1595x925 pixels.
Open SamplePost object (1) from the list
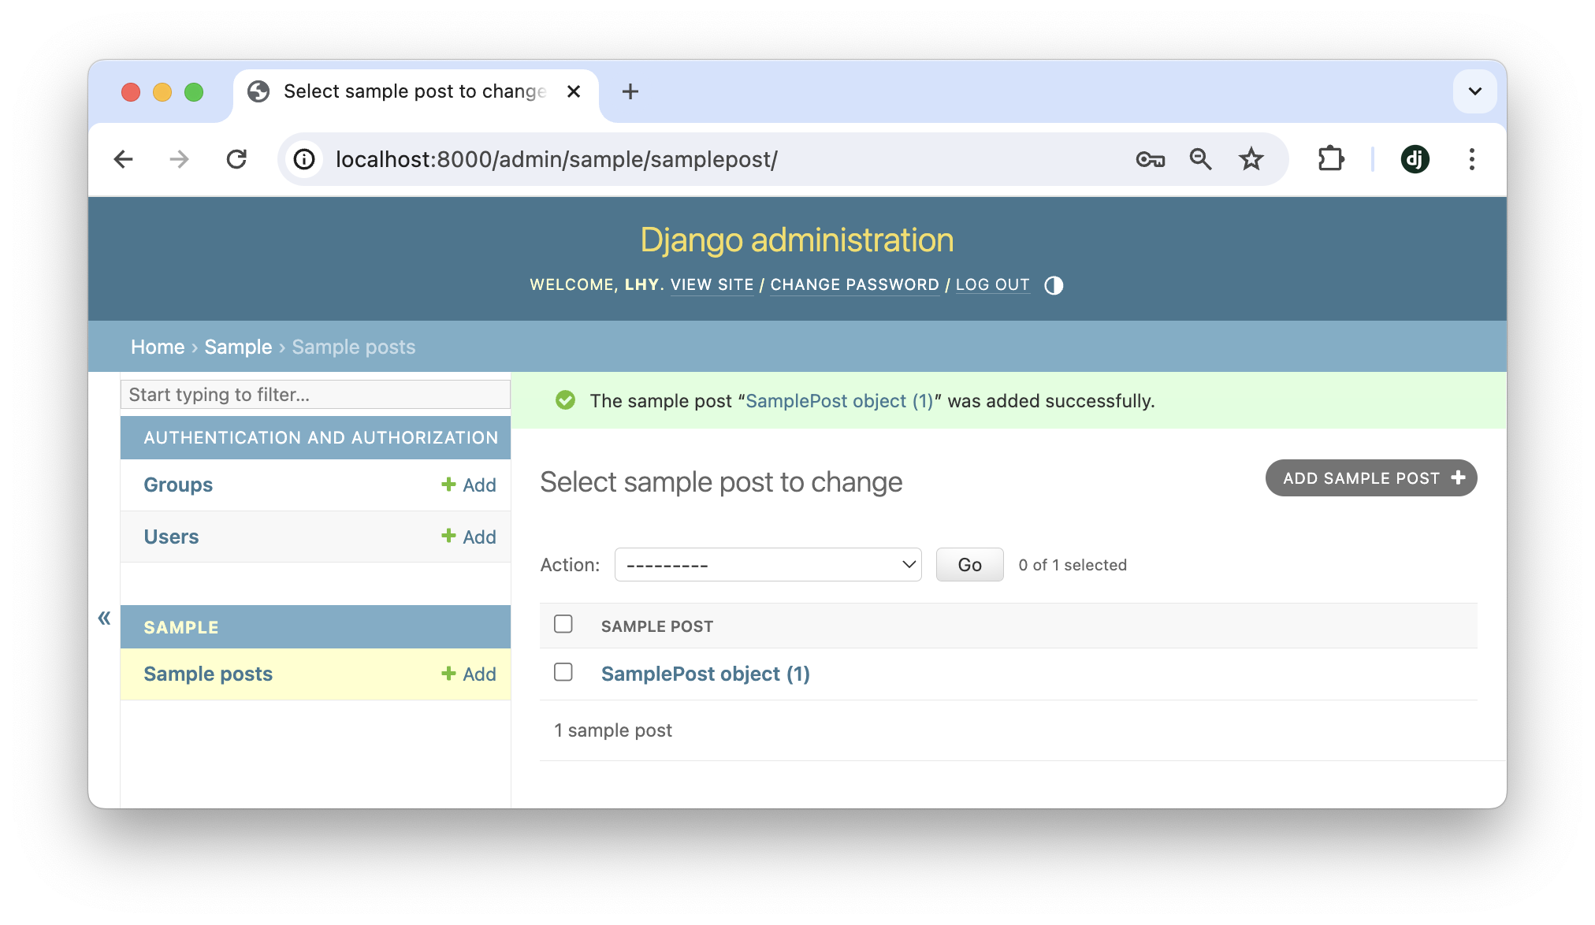(x=705, y=674)
